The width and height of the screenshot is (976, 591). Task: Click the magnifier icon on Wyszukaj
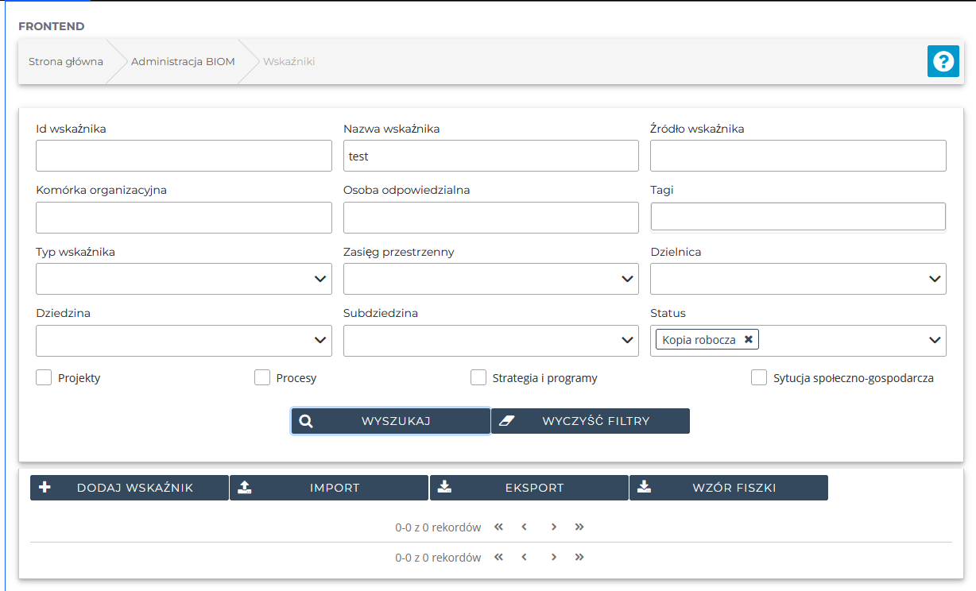click(306, 421)
